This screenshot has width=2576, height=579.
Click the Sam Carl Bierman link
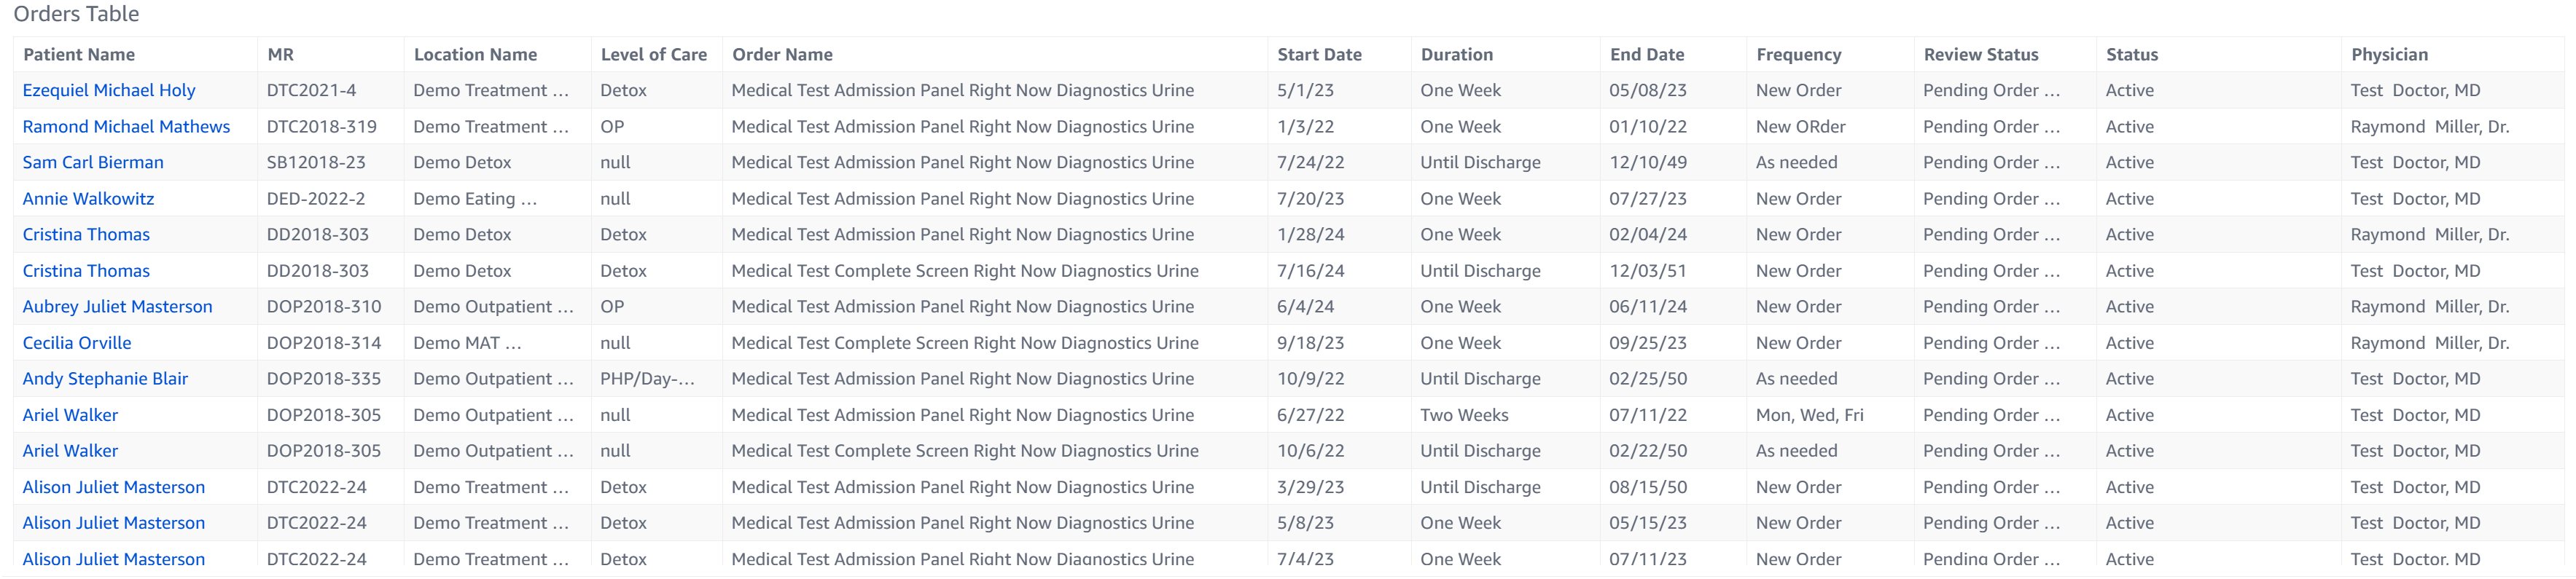tap(93, 162)
